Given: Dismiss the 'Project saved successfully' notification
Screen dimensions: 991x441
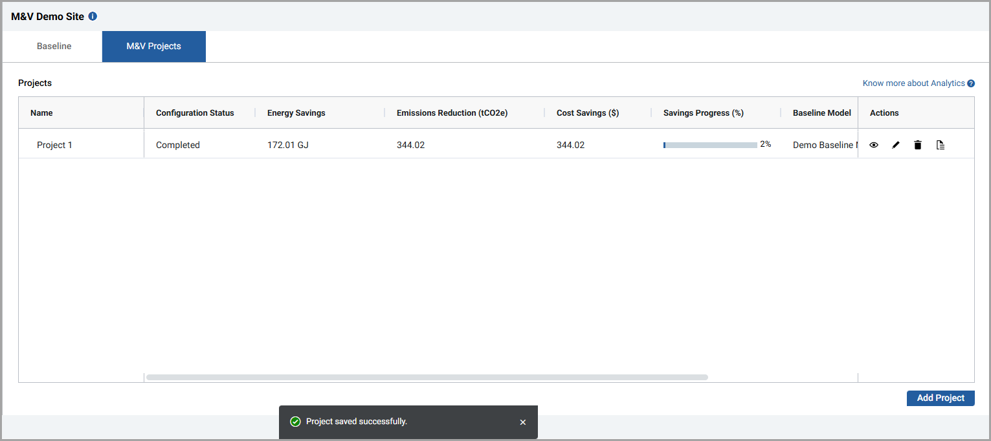Looking at the screenshot, I should [x=523, y=422].
